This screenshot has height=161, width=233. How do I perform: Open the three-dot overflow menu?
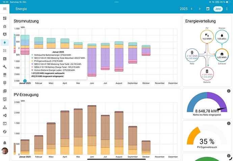pos(227,9)
